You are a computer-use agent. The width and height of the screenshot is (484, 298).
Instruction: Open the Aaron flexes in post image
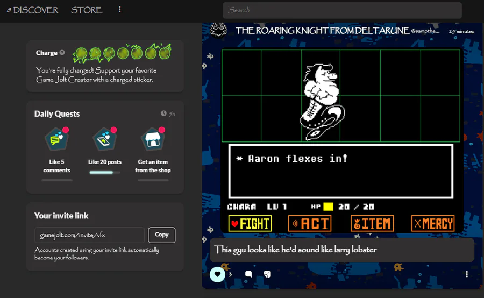(341, 141)
